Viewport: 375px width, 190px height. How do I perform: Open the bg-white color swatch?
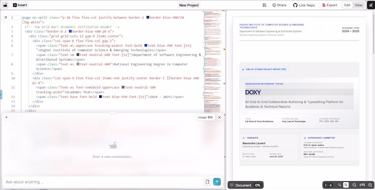[23, 22]
